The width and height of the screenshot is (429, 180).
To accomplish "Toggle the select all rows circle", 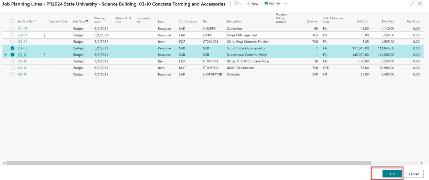I will pyautogui.click(x=13, y=22).
